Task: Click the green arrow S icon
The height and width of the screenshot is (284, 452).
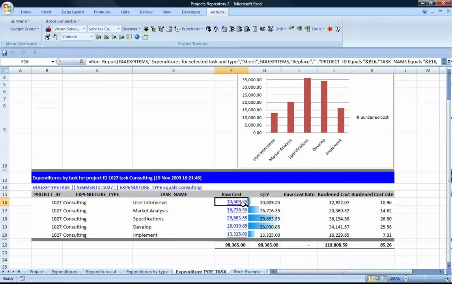Action: pyautogui.click(x=106, y=37)
